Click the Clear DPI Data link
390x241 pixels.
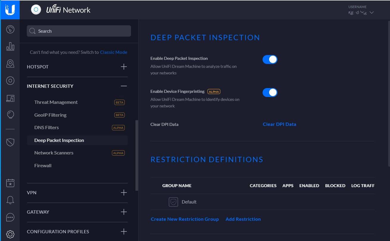pos(279,124)
